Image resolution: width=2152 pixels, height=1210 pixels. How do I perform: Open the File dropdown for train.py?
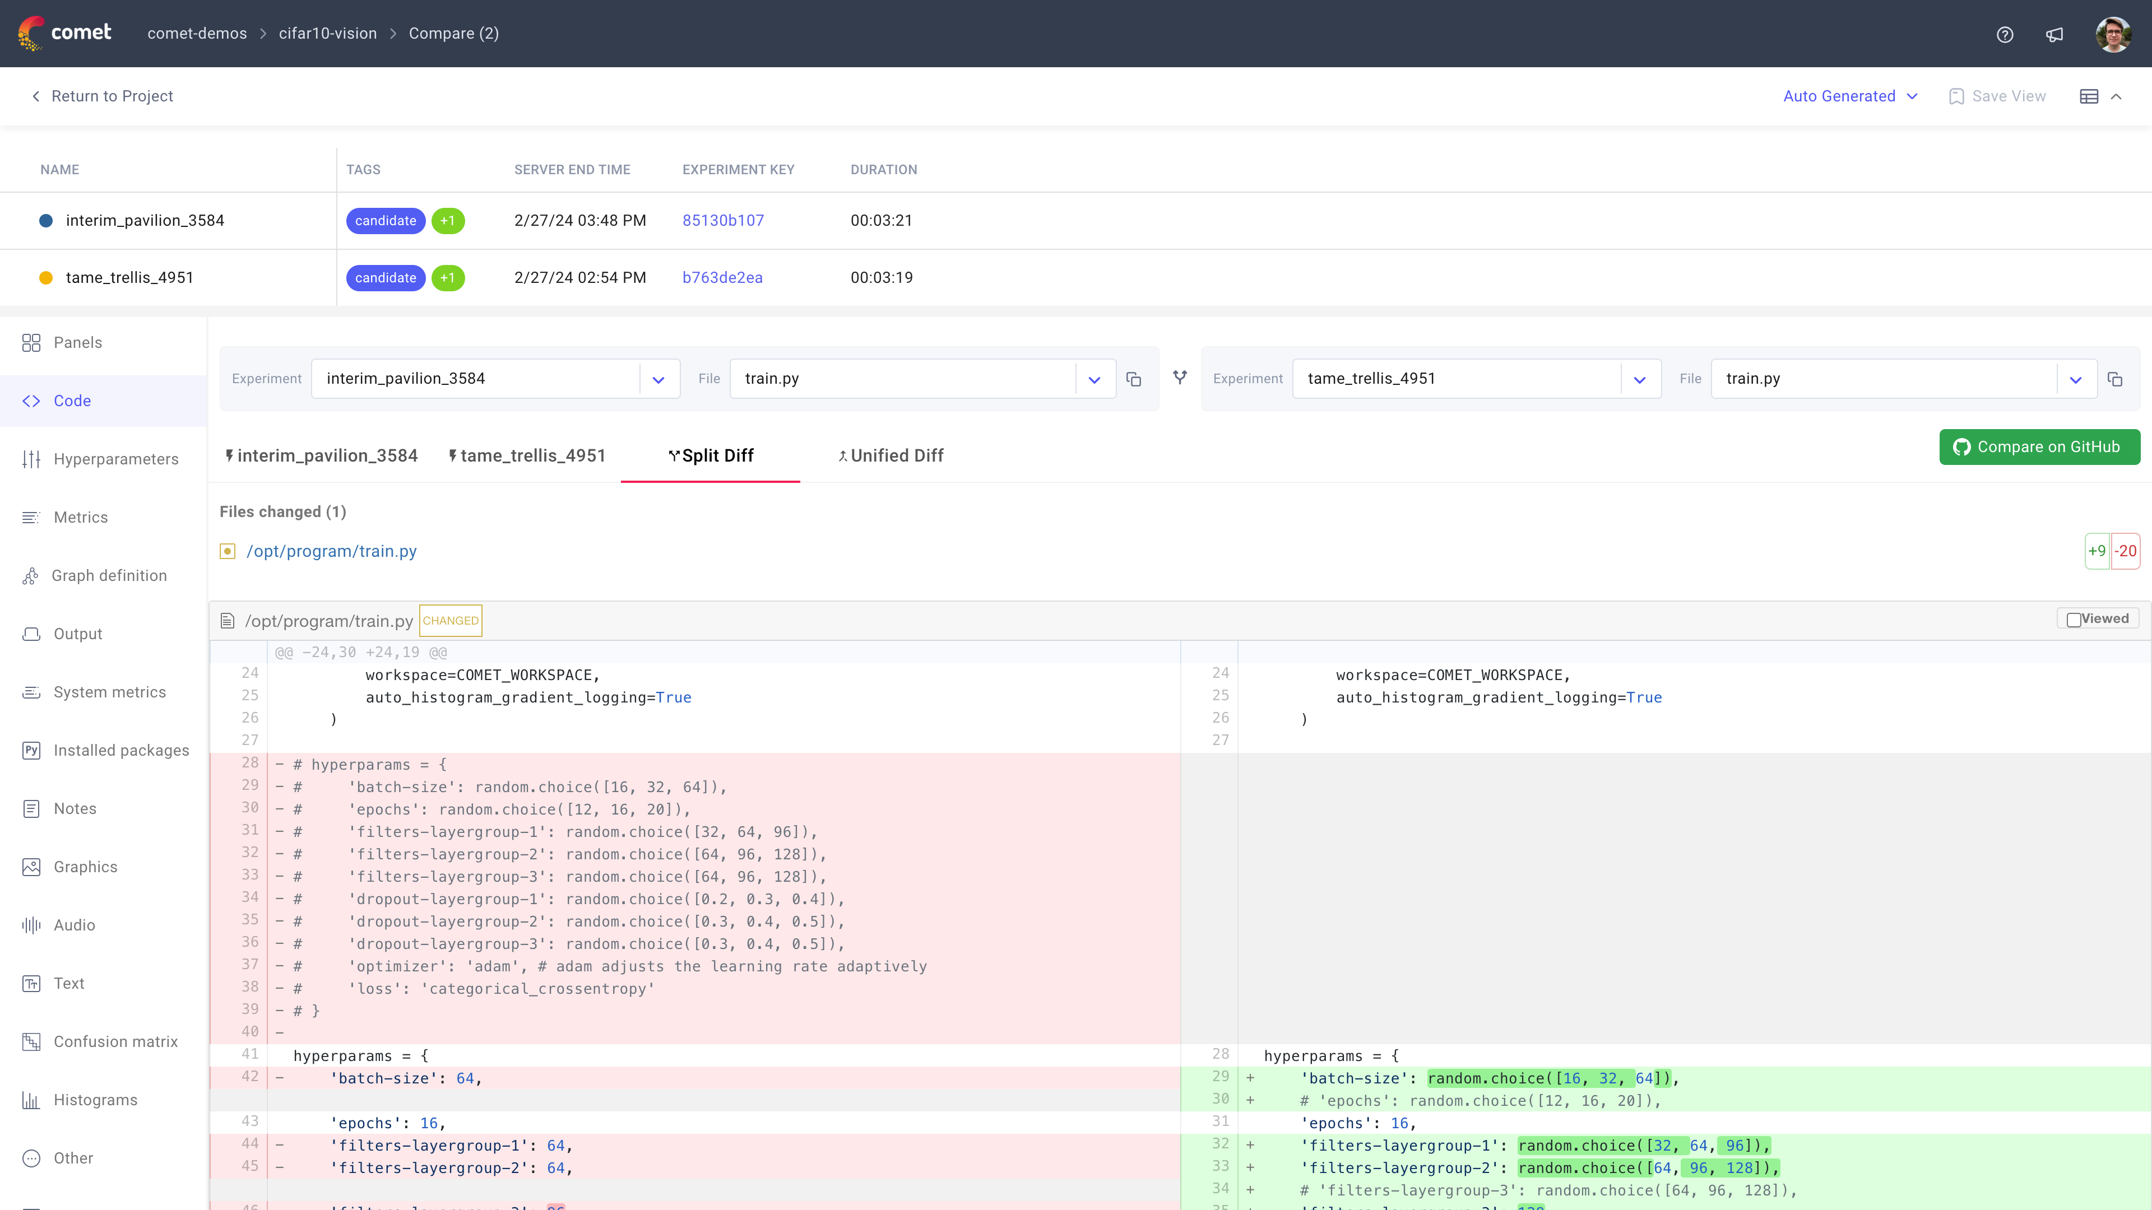(x=1094, y=378)
